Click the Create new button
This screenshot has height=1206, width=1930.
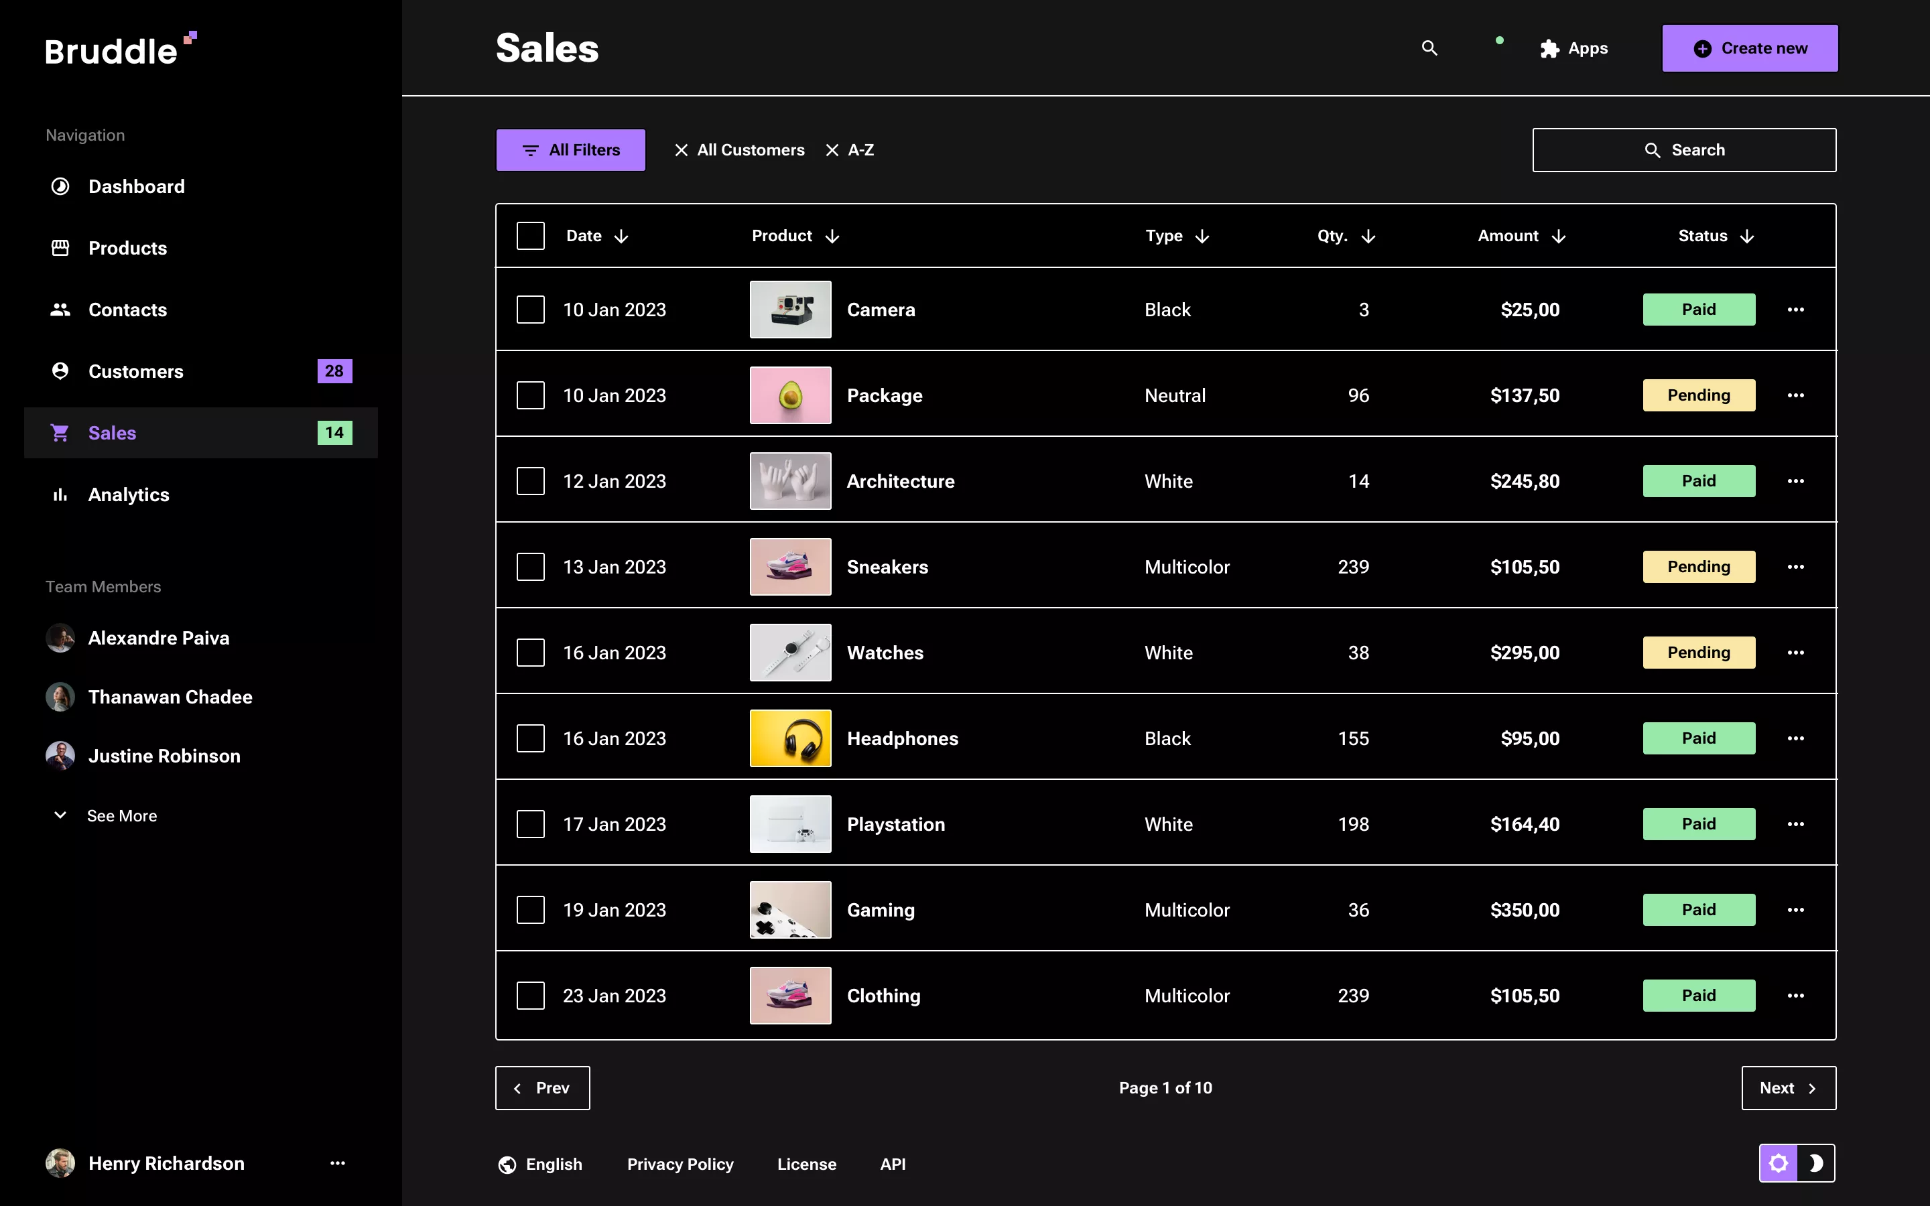tap(1750, 48)
